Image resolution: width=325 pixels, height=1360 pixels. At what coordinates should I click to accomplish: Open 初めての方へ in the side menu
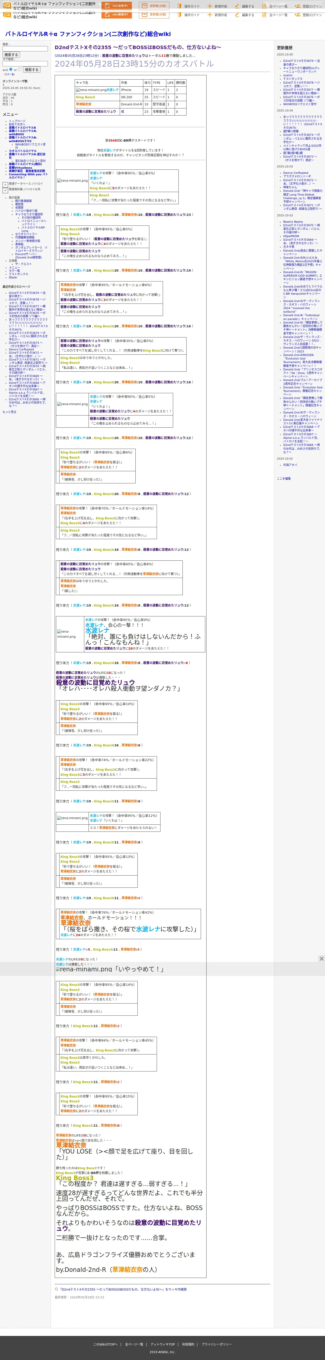coord(17,124)
